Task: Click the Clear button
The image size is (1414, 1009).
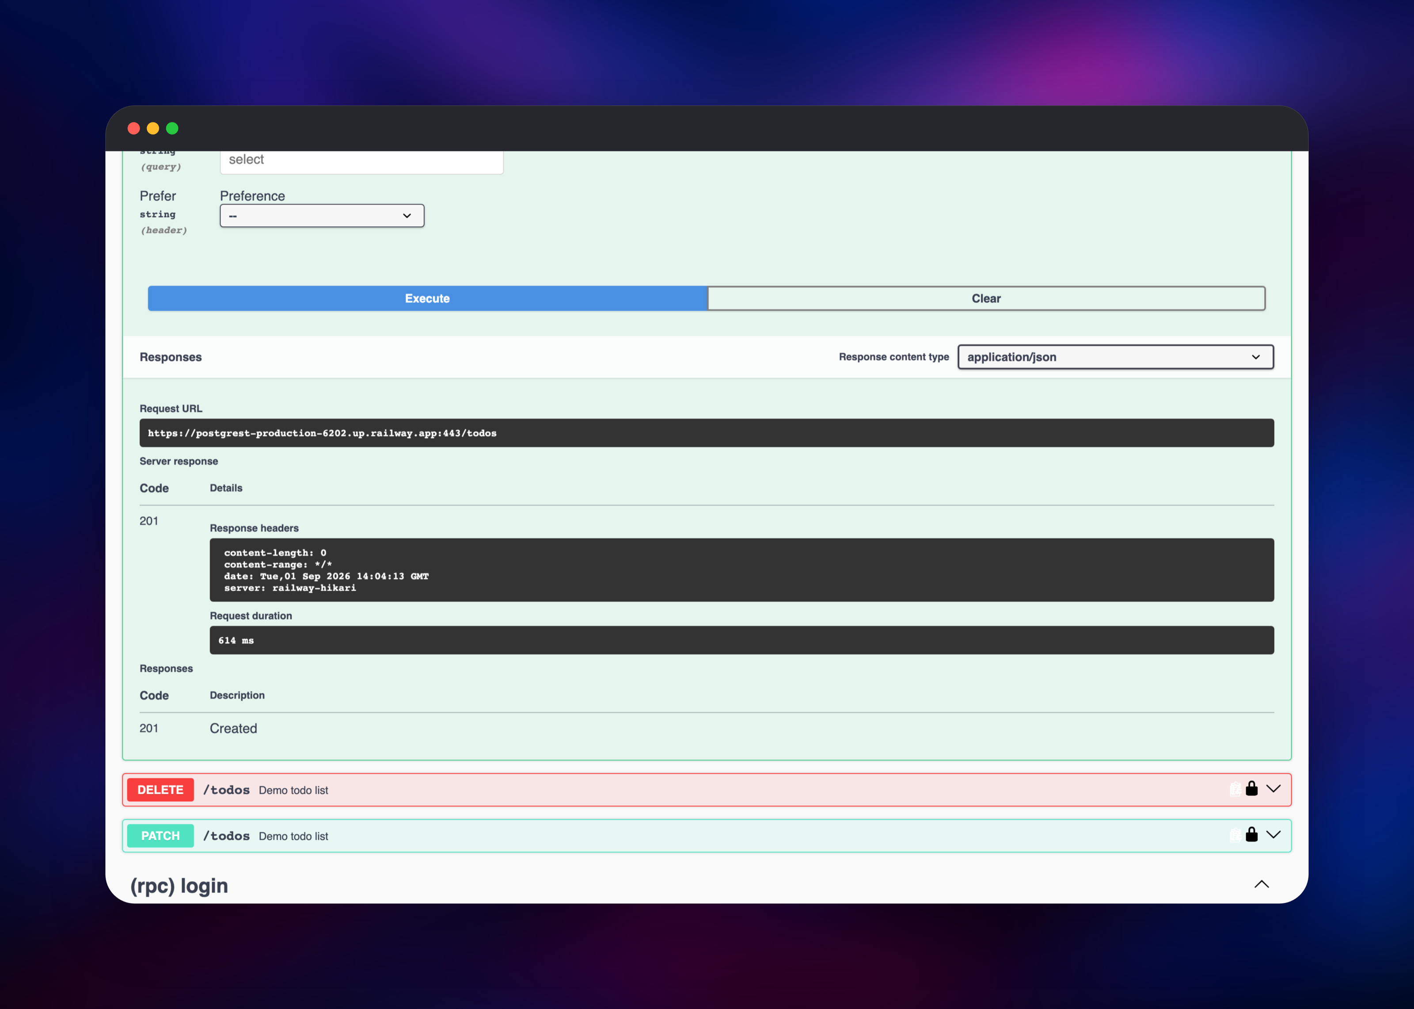Action: pyautogui.click(x=986, y=298)
